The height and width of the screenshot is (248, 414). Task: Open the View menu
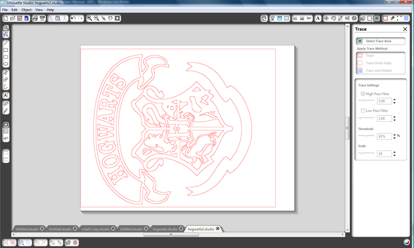click(x=39, y=10)
